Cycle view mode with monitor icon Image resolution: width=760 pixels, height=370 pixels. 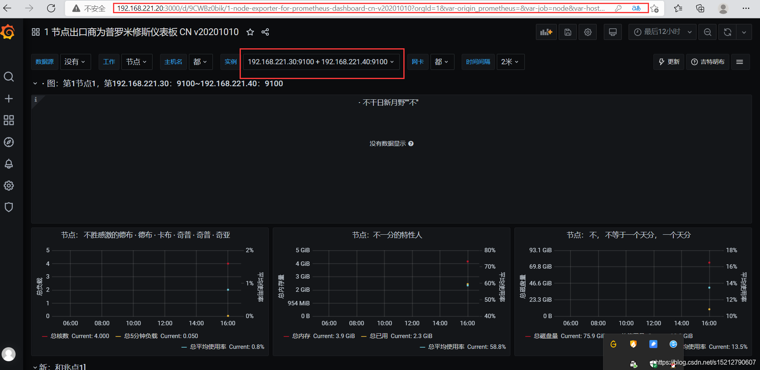tap(613, 32)
